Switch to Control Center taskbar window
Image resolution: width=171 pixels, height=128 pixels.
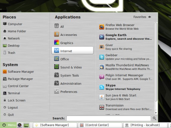(100, 125)
